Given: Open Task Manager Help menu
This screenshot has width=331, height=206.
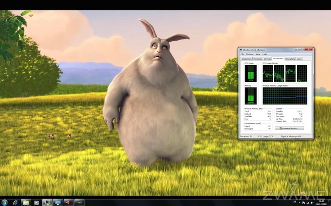Looking at the screenshot, I should (x=264, y=54).
